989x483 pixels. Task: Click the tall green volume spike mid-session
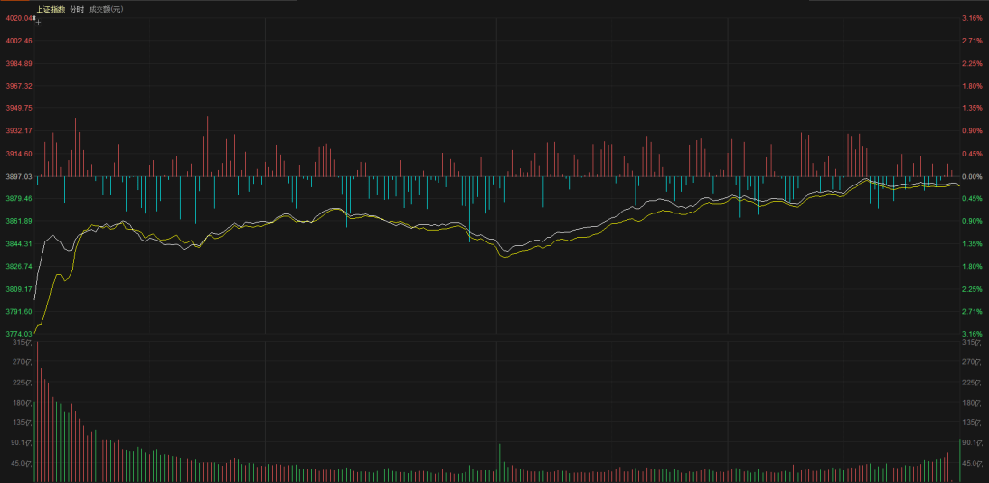499,462
